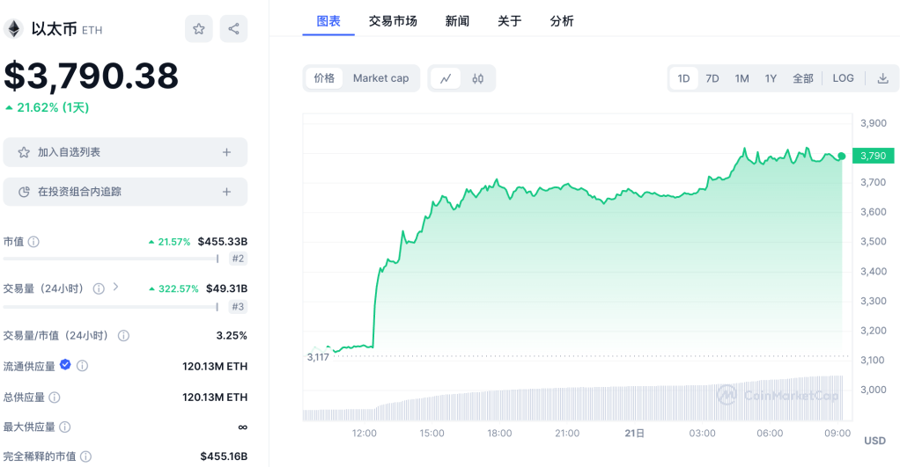Click info icon next to 最大供应量

(64, 427)
